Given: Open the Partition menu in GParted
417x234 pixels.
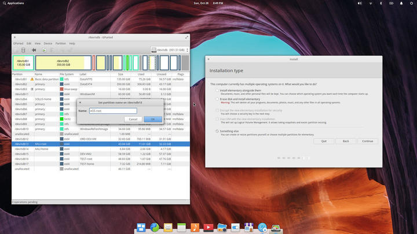Looking at the screenshot, I should pyautogui.click(x=61, y=43).
